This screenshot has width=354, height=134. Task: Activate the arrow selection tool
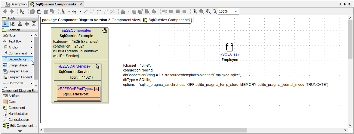coord(5,24)
